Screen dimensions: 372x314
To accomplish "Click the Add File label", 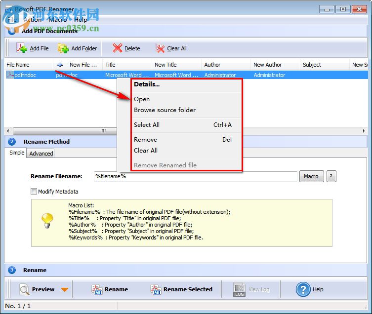I will pos(39,48).
